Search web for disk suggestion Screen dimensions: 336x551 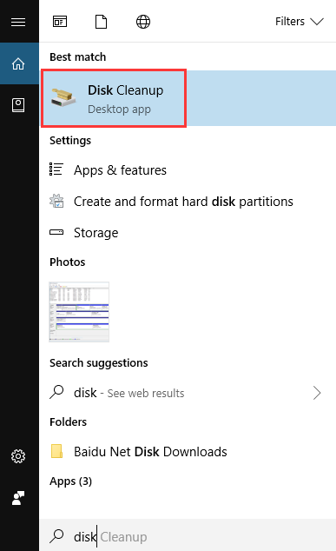click(128, 393)
